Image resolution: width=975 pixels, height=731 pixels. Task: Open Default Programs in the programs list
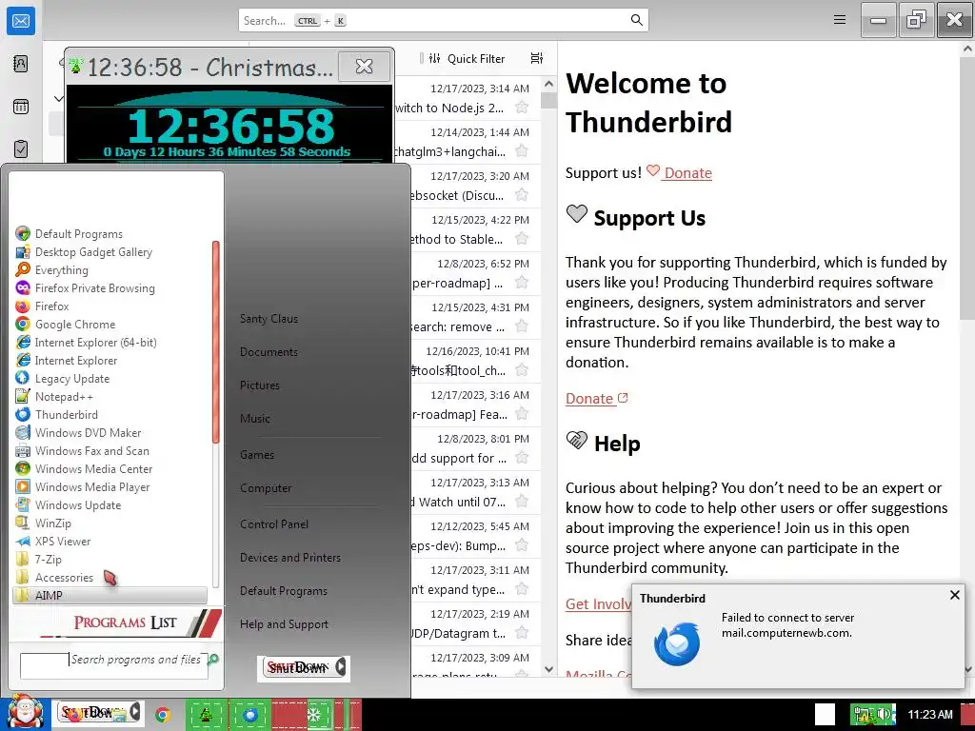[x=78, y=234]
